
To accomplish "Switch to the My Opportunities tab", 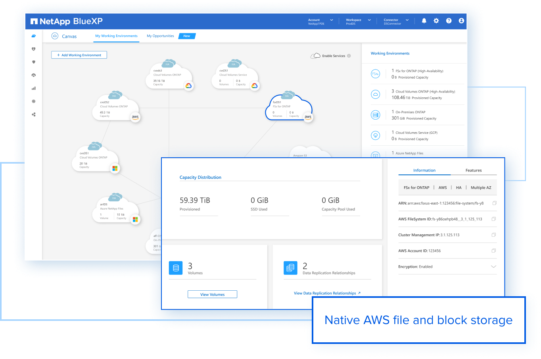I will [160, 35].
